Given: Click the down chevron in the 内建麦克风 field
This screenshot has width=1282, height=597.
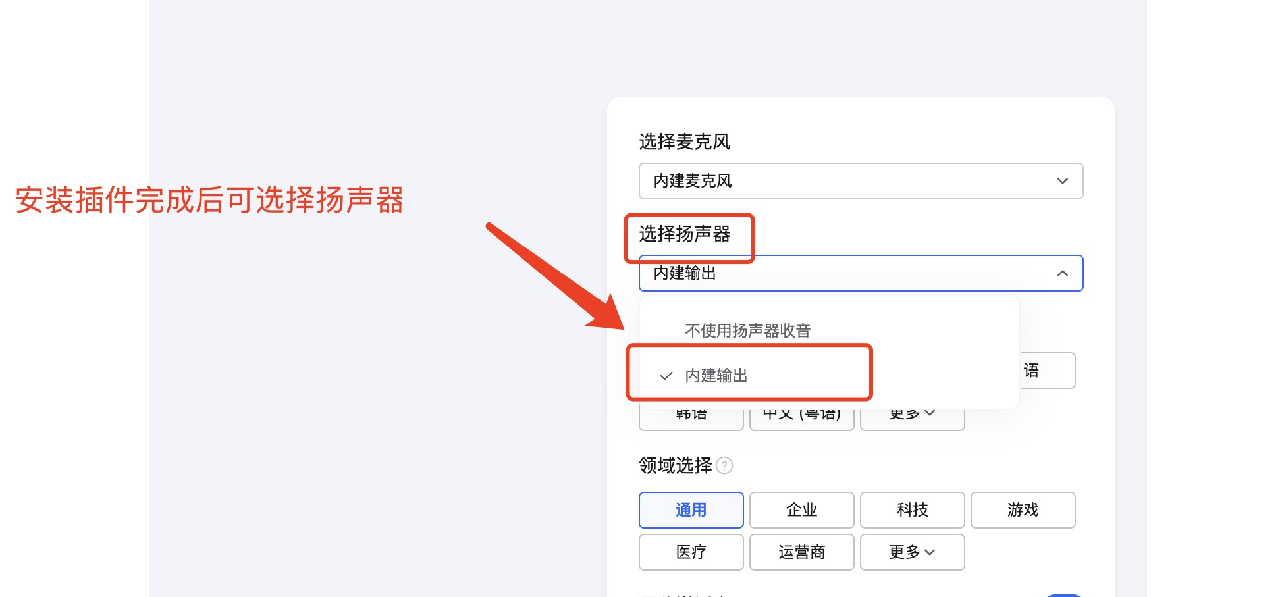Looking at the screenshot, I should click(1062, 181).
